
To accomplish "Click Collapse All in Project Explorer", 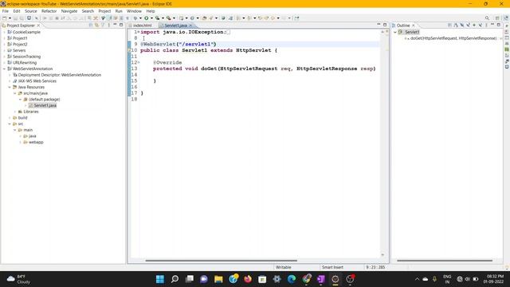I will coord(91,25).
